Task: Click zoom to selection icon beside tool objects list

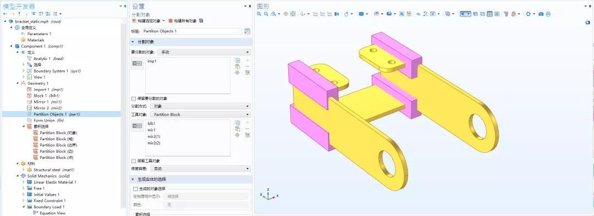Action: pos(238,135)
